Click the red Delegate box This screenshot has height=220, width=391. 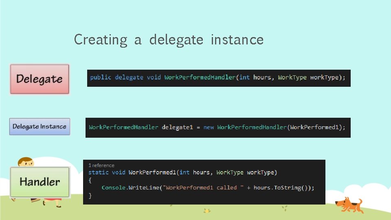(40, 79)
